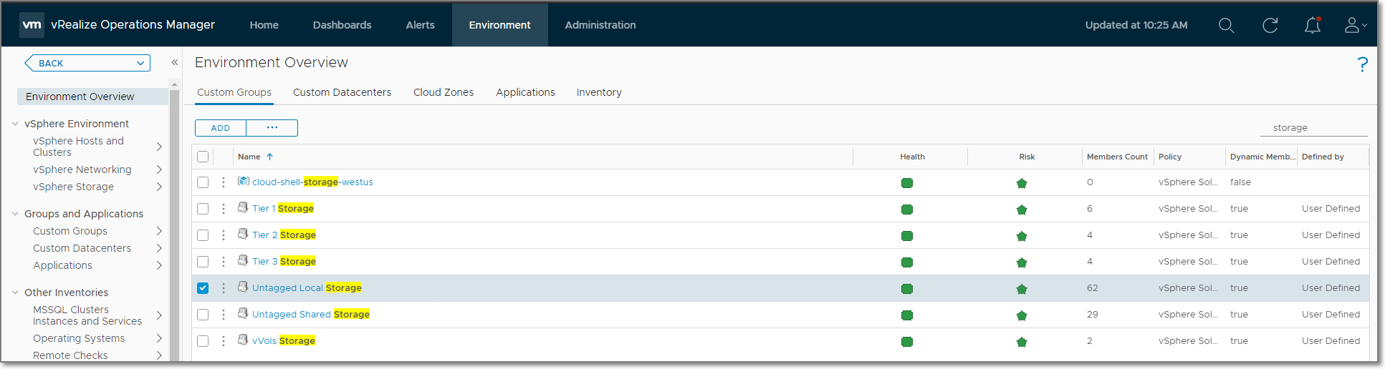
Task: Uncheck the Untagged Local Storage row checkbox
Action: point(203,288)
